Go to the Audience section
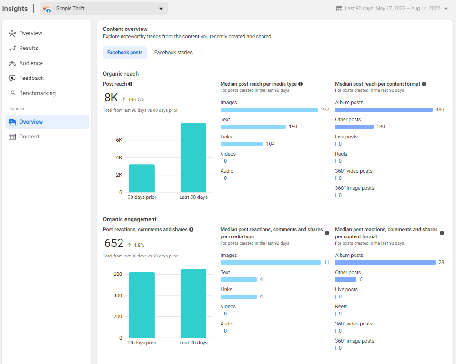The width and height of the screenshot is (456, 364). tap(47, 63)
